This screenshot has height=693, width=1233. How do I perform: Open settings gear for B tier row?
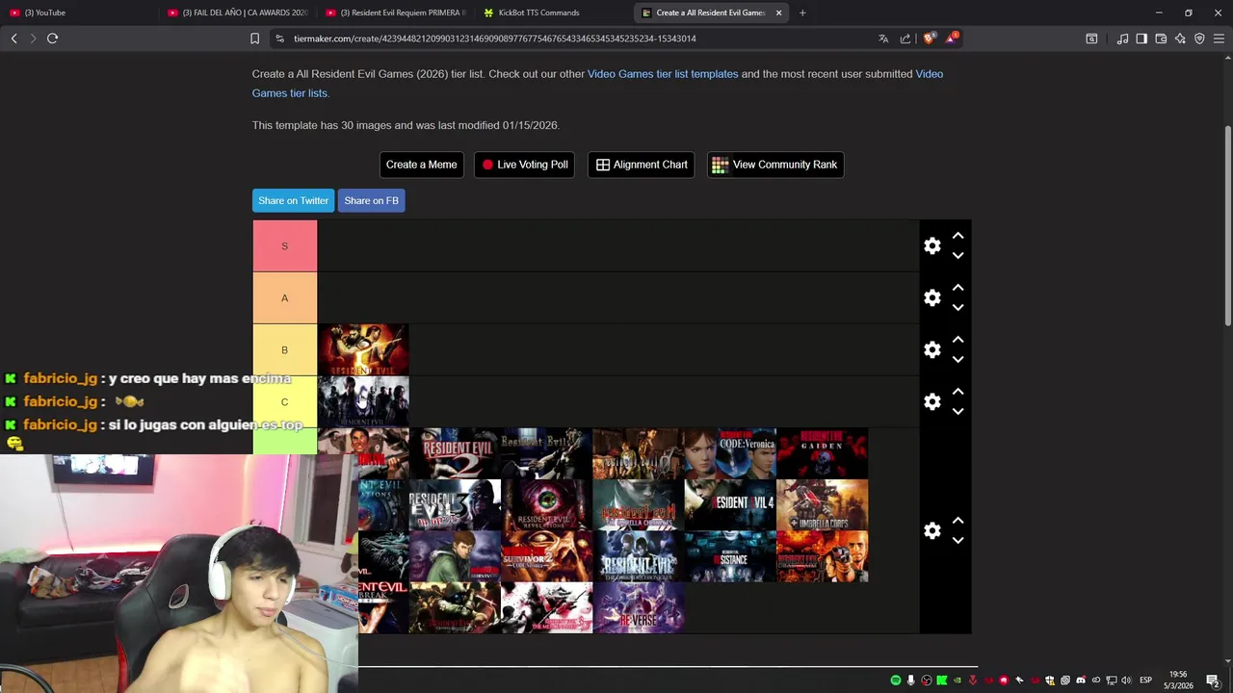click(931, 350)
